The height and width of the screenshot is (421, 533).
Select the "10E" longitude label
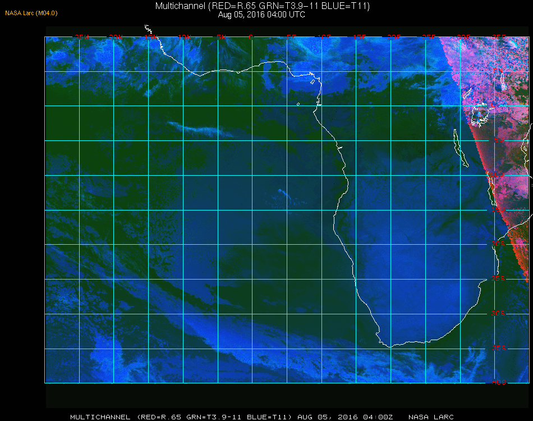[x=324, y=37]
